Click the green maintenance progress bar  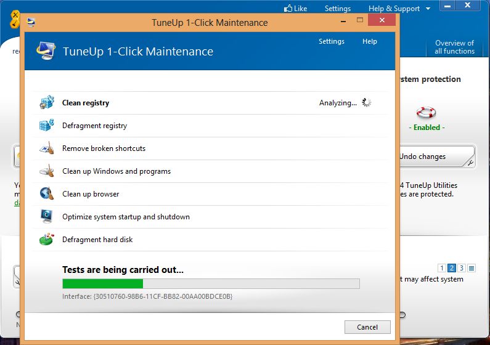[211, 283]
